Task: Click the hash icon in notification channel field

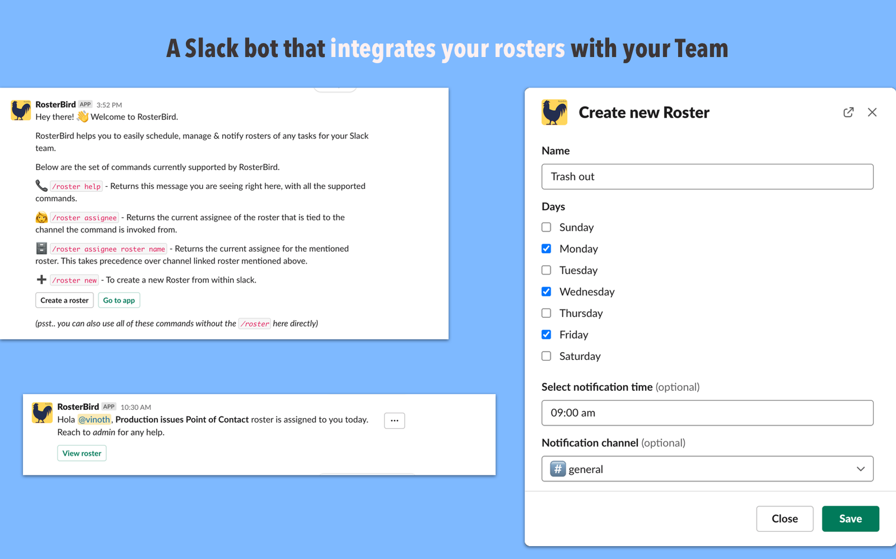Action: point(557,469)
